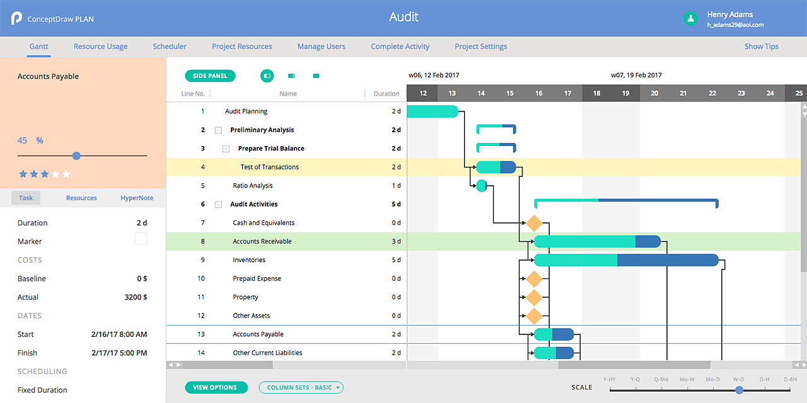Click the Cash and Equivalents milestone diamond
This screenshot has height=403, width=807.
[534, 223]
